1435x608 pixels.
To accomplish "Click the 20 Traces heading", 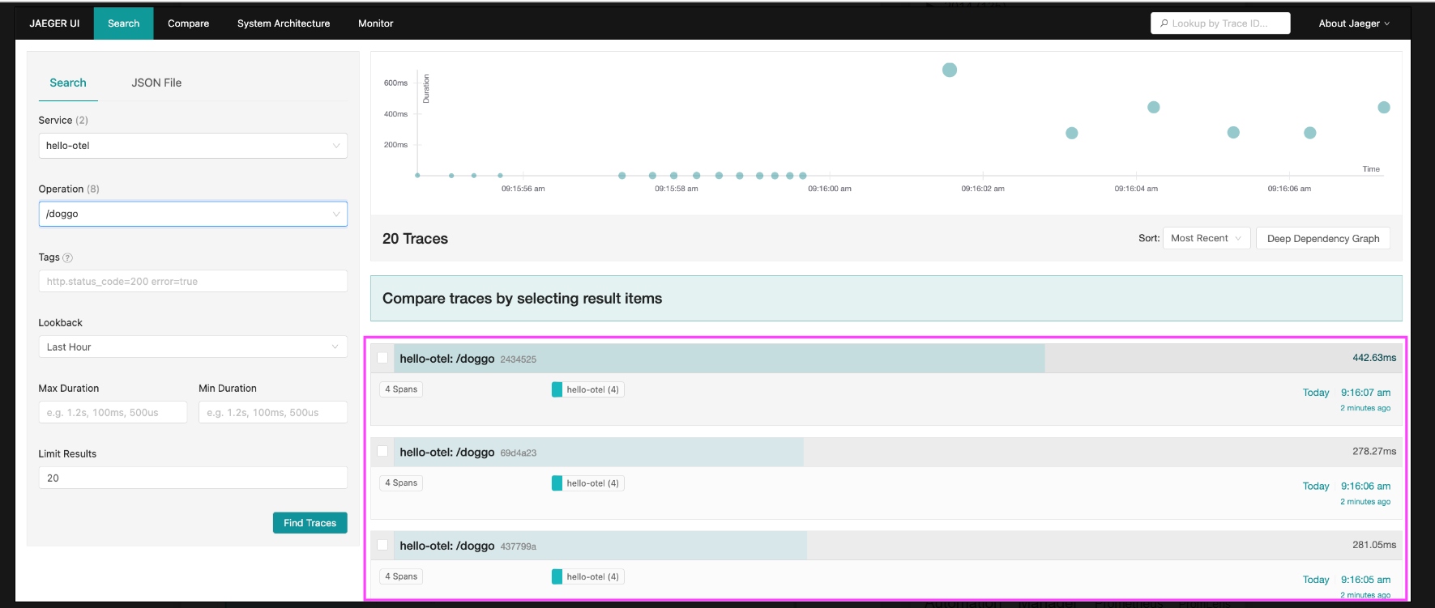I will click(415, 239).
